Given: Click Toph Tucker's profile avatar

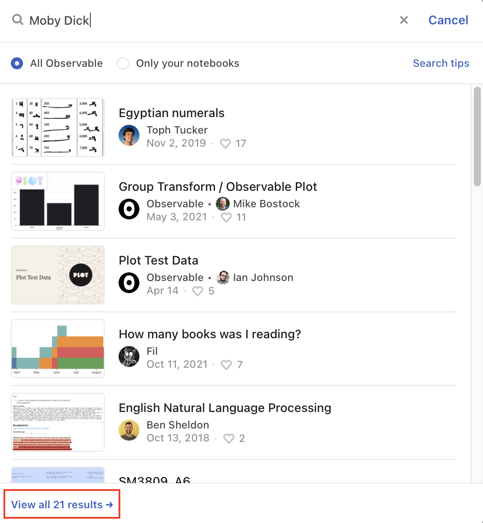Looking at the screenshot, I should point(129,135).
